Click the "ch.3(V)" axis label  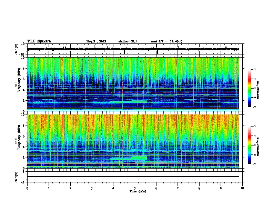(17, 177)
